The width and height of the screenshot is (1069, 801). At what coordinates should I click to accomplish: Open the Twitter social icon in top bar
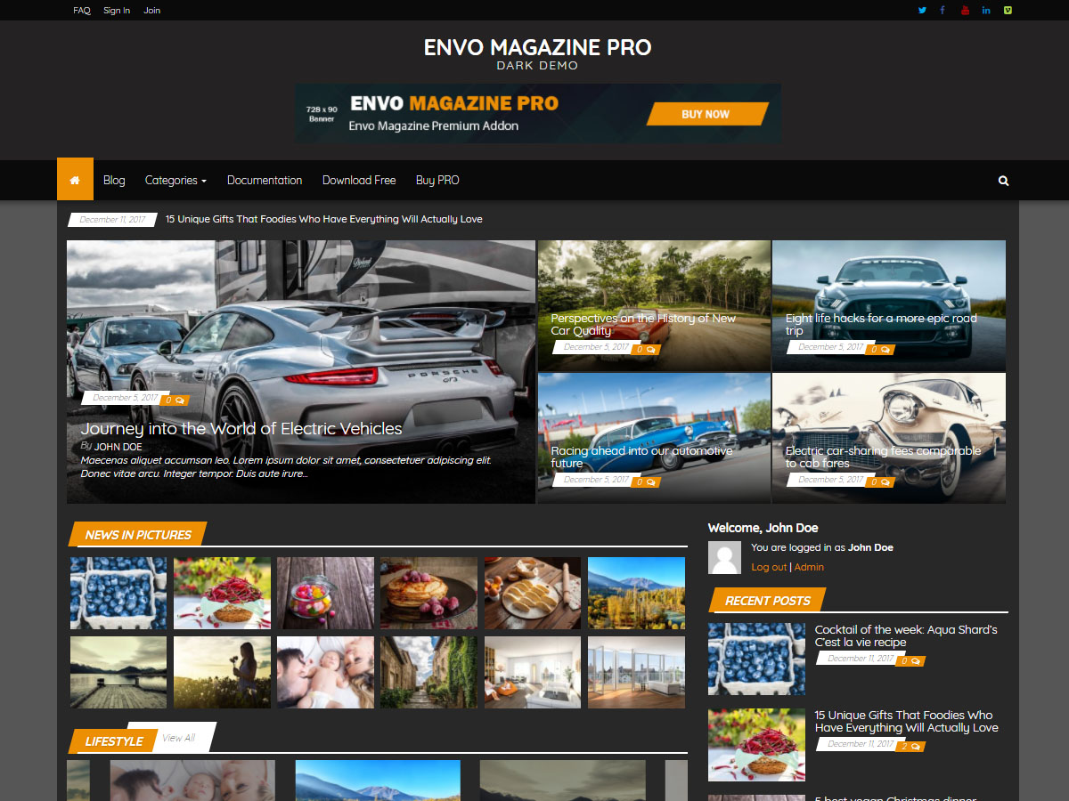point(922,11)
